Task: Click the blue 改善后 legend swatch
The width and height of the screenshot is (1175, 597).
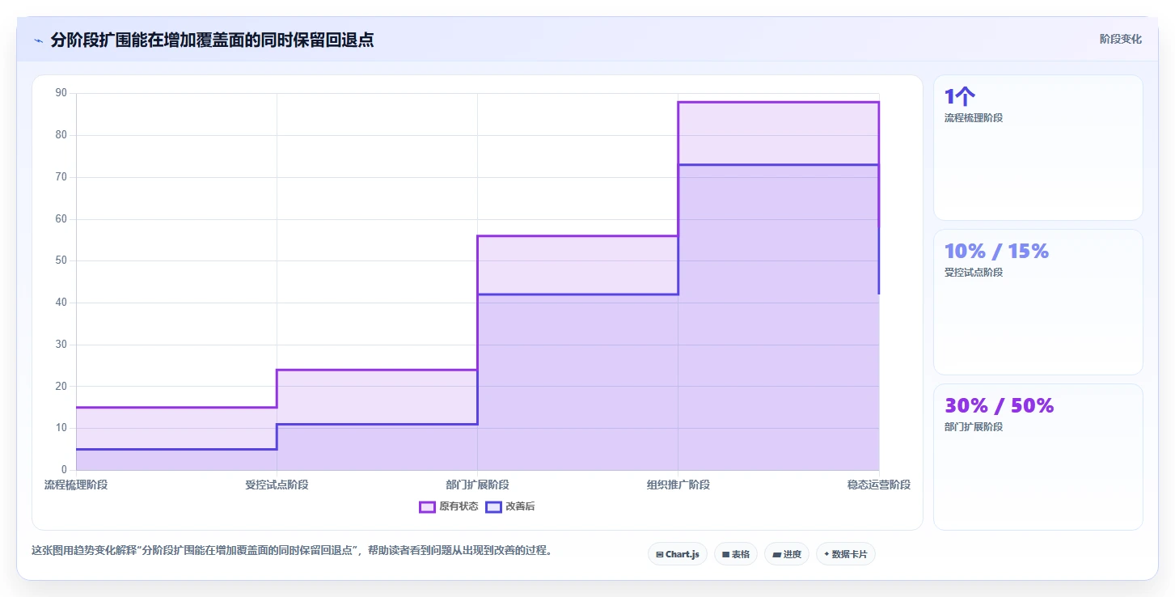Action: tap(493, 507)
